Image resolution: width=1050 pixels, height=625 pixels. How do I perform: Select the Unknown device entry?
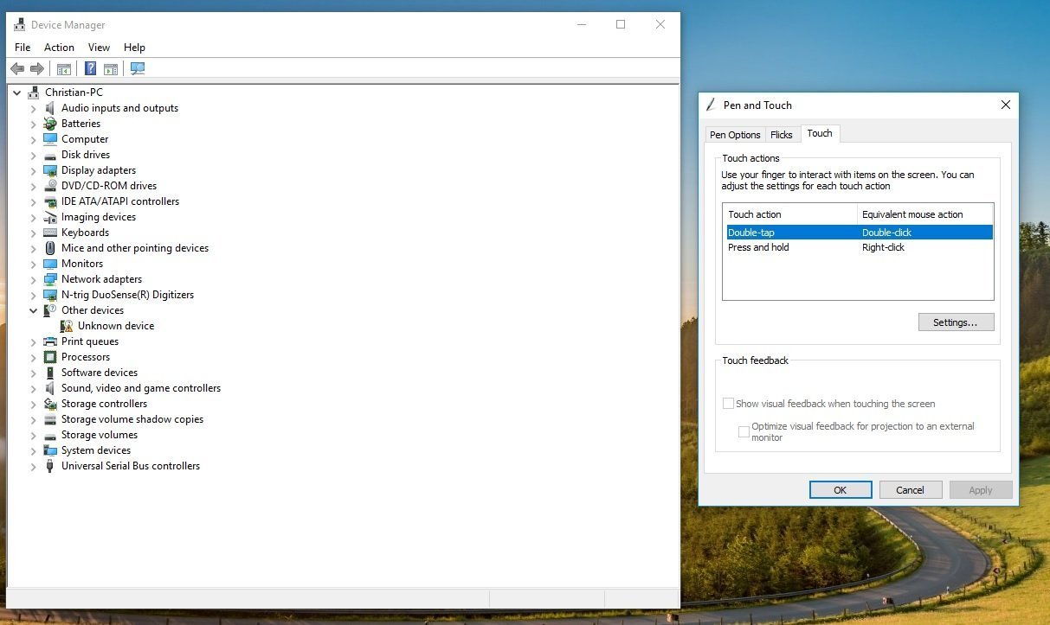point(116,326)
